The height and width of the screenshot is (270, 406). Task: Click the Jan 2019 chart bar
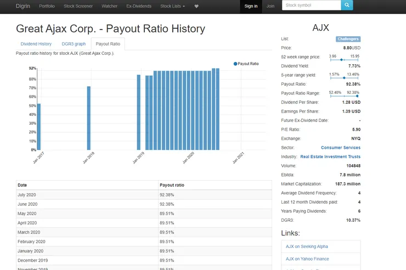pyautogui.click(x=139, y=113)
